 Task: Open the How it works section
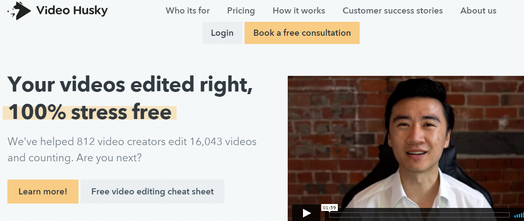(x=299, y=11)
